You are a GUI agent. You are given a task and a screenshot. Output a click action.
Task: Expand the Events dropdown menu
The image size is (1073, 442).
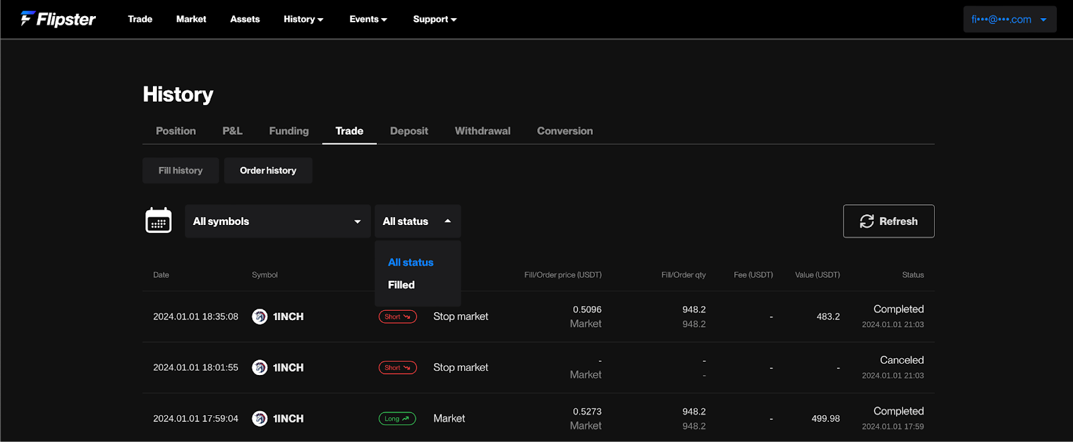(368, 19)
